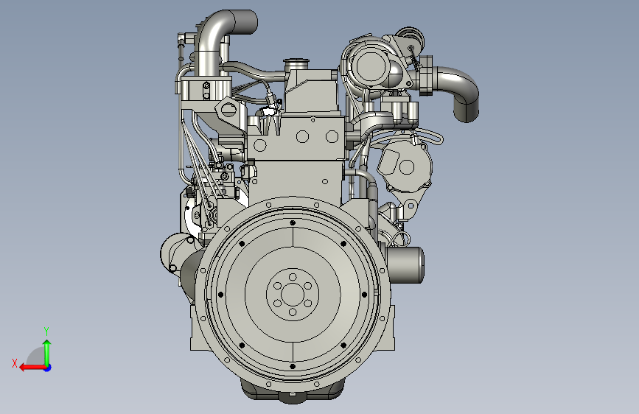Select the cylindrical oil filter right of the flywheel
The image size is (639, 414).
[405, 265]
